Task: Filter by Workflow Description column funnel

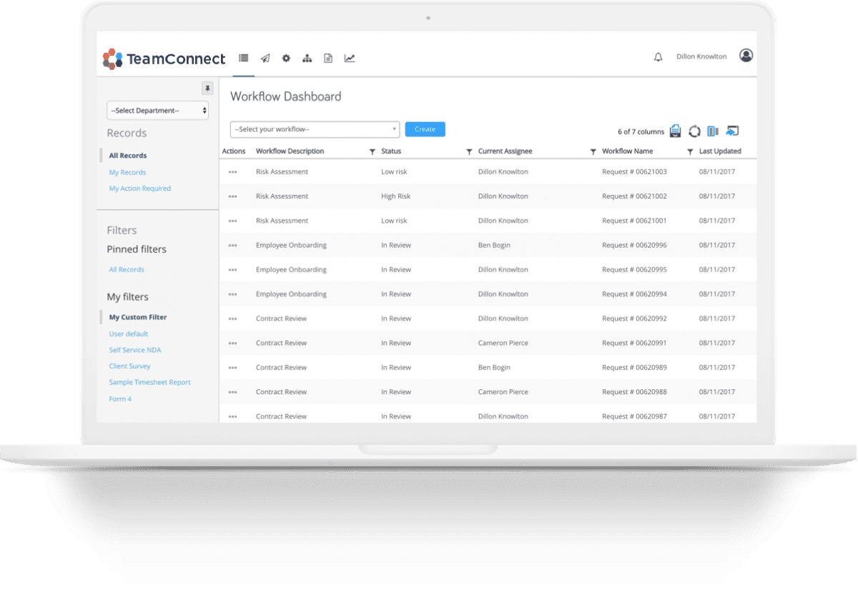Action: [x=372, y=152]
